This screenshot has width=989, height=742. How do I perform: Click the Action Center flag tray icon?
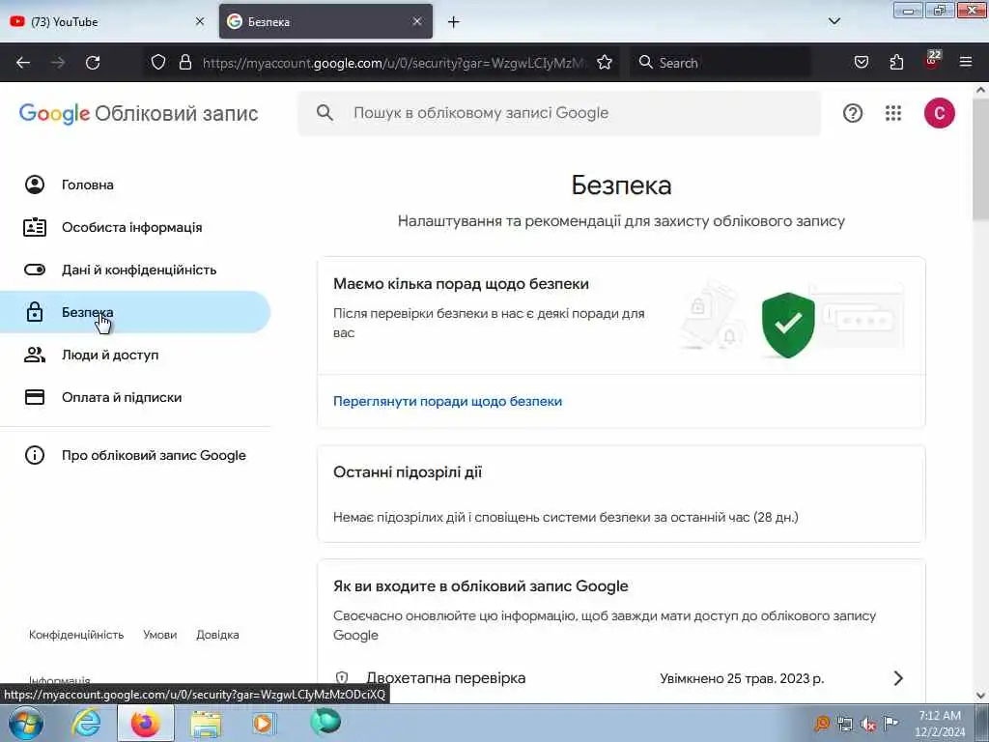[890, 724]
